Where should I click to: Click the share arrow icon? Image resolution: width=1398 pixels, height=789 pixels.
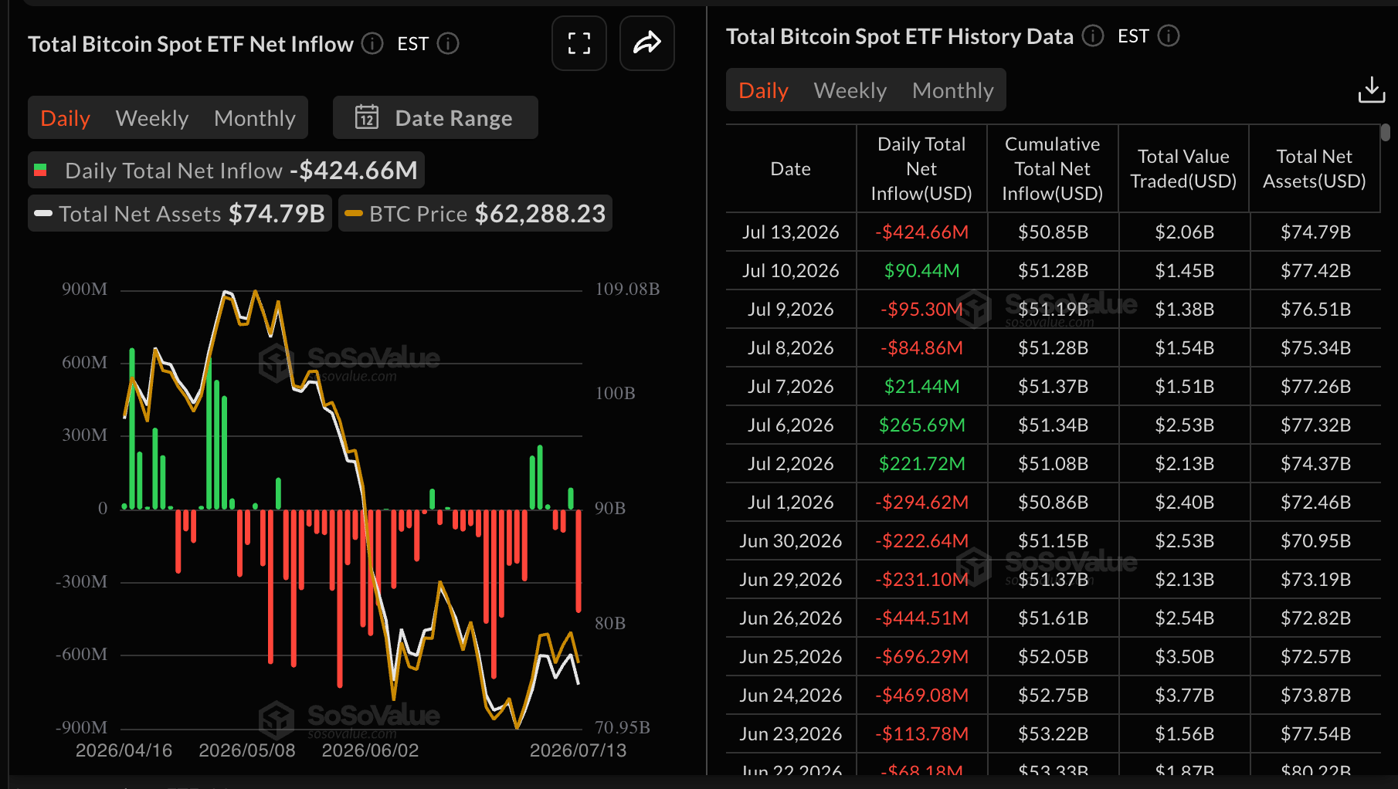pyautogui.click(x=647, y=43)
